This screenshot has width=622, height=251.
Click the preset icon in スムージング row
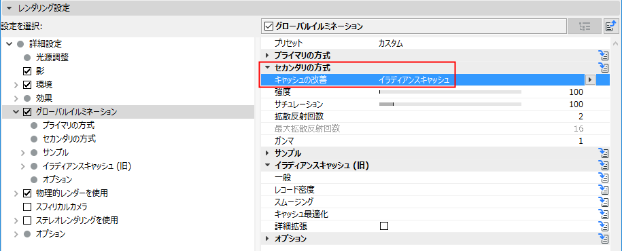pyautogui.click(x=603, y=202)
